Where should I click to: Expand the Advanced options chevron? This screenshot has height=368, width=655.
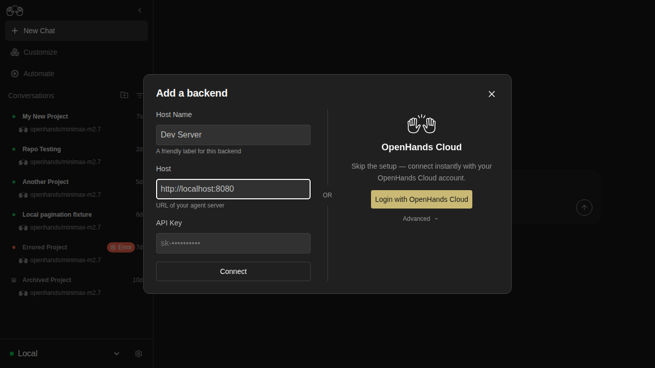pos(436,219)
